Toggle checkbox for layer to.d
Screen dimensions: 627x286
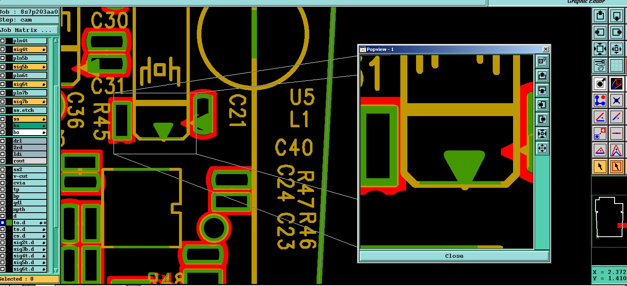click(x=2, y=223)
